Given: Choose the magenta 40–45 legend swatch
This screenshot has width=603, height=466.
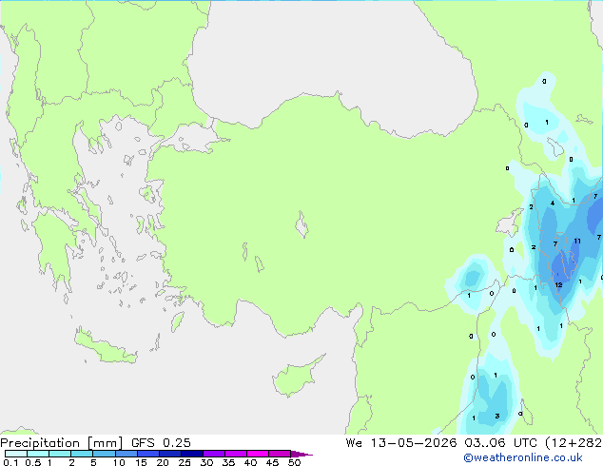Looking at the screenshot, I should pos(258,454).
